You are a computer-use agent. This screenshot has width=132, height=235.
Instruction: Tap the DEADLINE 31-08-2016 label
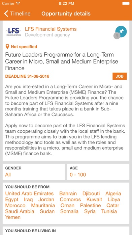(x=27, y=76)
